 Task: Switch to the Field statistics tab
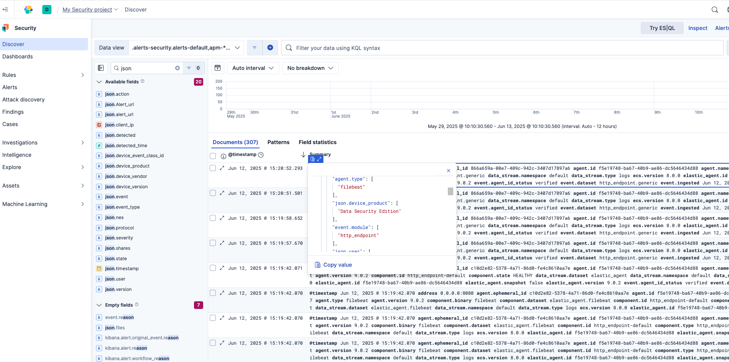click(x=318, y=142)
